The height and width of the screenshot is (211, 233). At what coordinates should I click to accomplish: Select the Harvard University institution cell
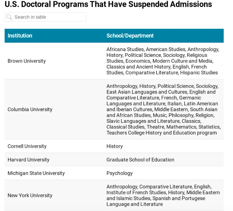(x=28, y=160)
